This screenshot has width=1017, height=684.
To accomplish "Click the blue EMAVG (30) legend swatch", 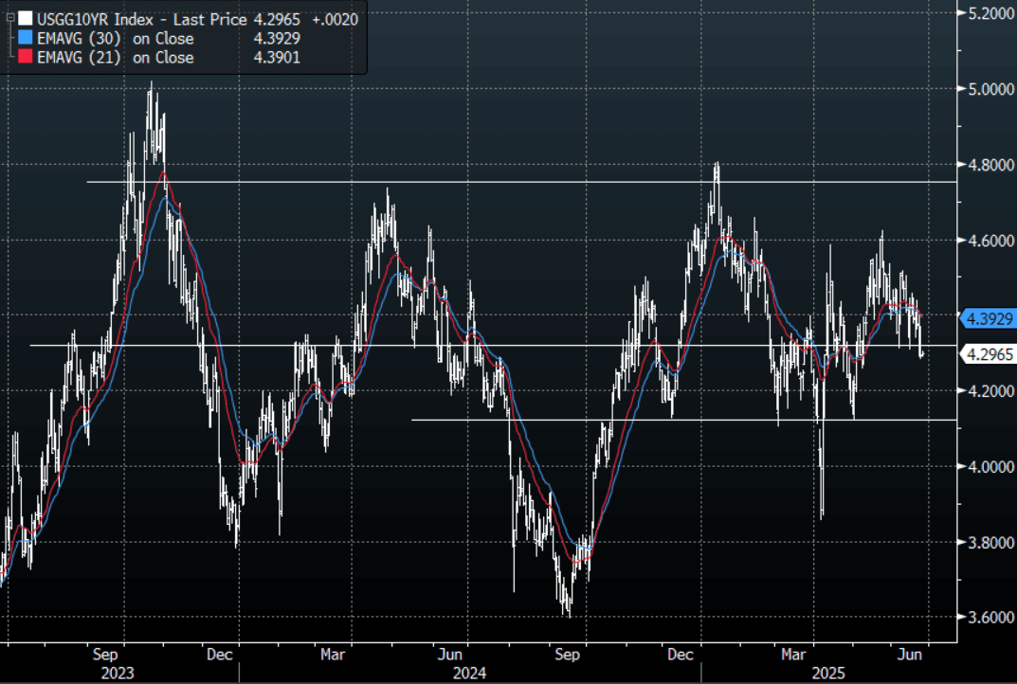I will pos(25,39).
